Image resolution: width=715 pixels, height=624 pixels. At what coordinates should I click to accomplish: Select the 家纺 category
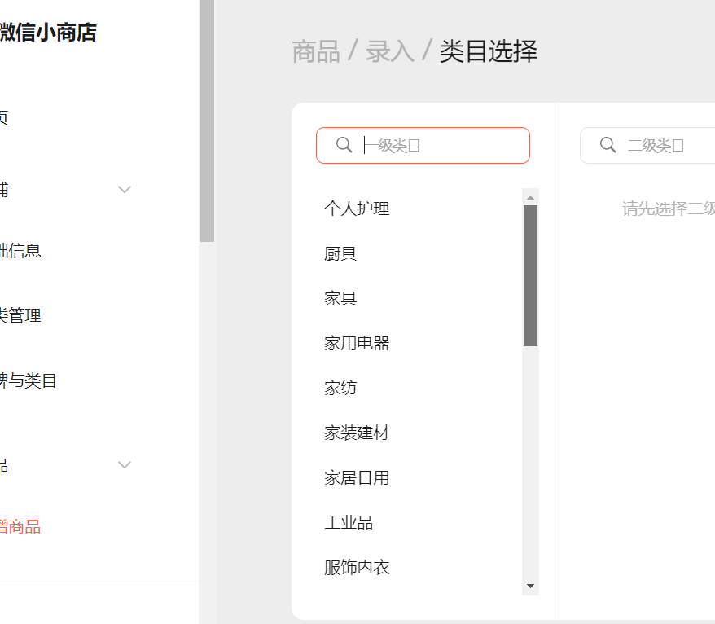coord(340,388)
